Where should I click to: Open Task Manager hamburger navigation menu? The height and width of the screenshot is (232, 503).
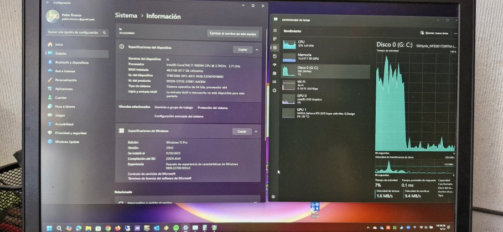[274, 30]
